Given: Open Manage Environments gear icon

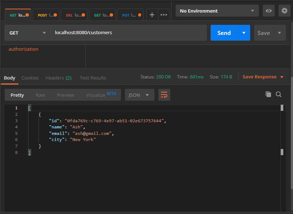Looking at the screenshot, I should (x=284, y=11).
